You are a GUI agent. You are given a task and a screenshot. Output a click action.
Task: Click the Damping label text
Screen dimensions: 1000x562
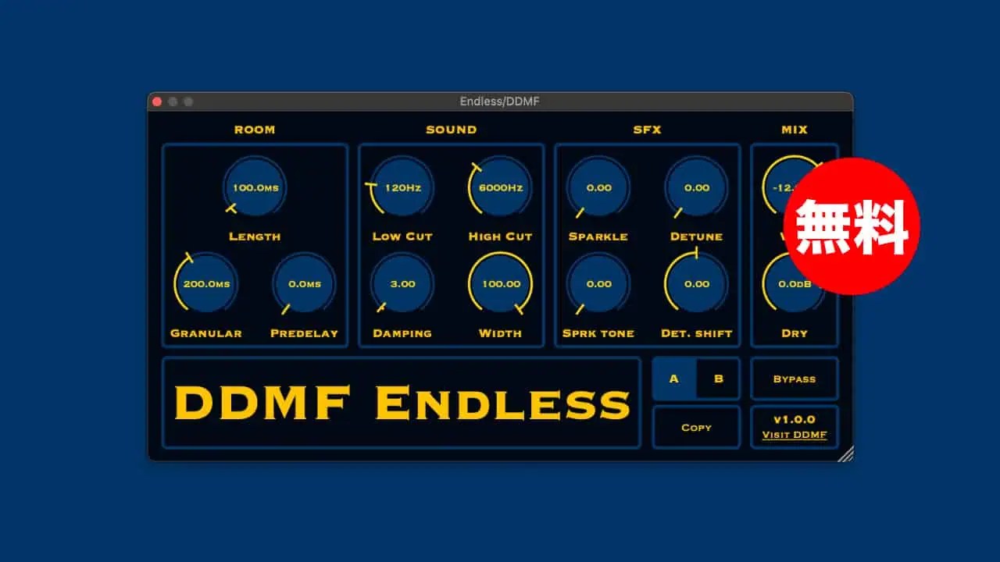coord(402,333)
